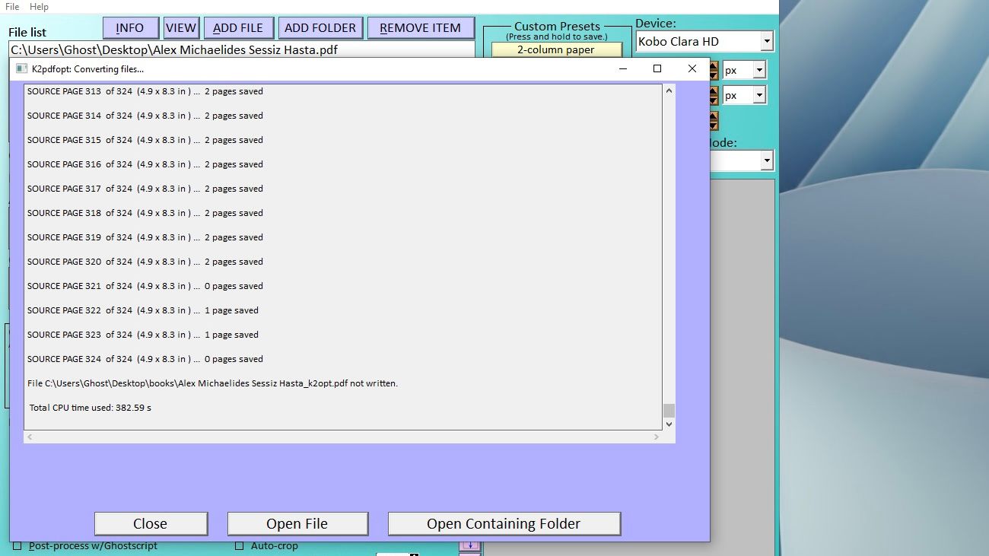Click the Open File button
This screenshot has width=989, height=556.
[x=297, y=523]
